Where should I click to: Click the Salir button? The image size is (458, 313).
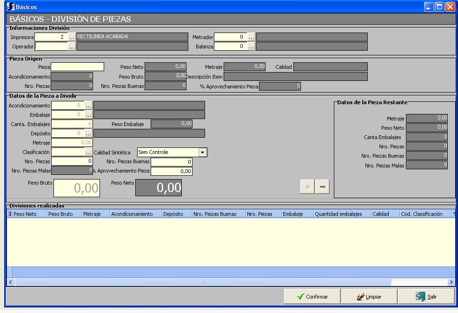426,297
